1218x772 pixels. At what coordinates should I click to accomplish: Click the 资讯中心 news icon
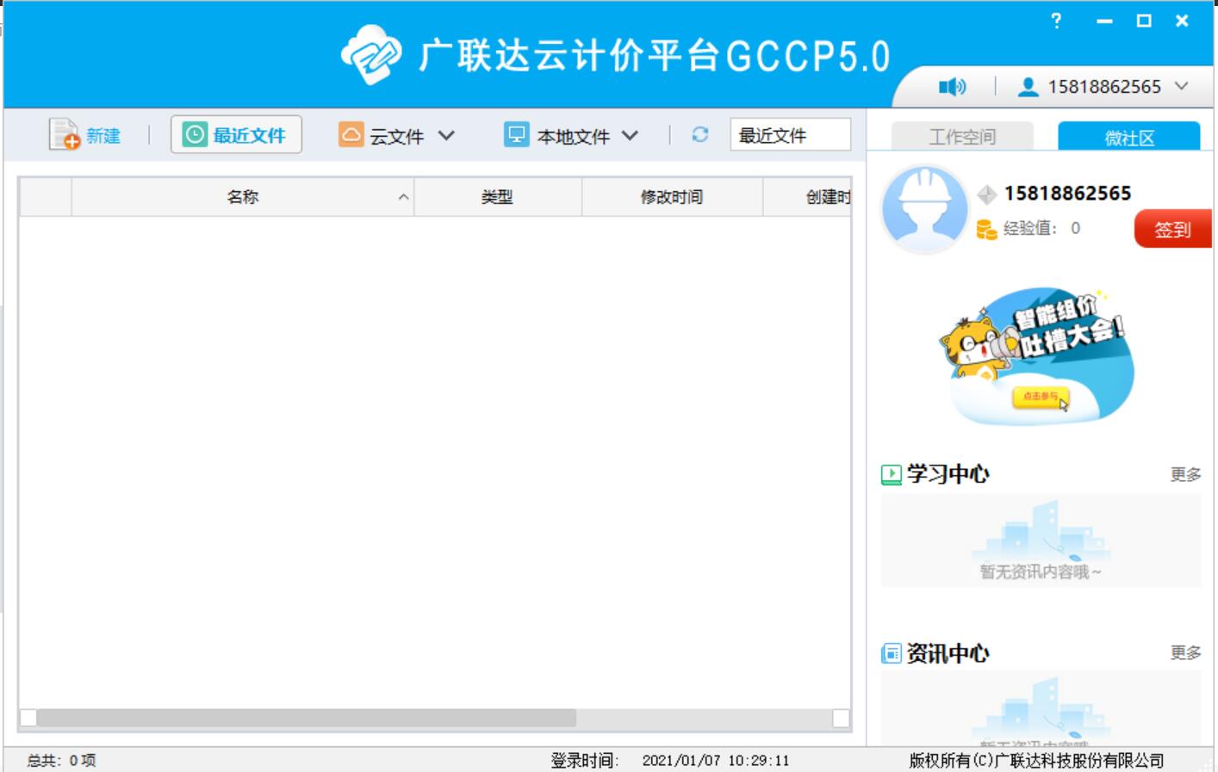click(891, 653)
